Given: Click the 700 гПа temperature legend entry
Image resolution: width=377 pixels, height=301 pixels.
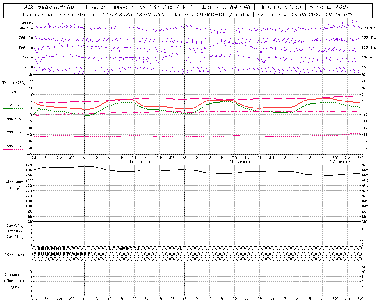Looking at the screenshot, I should click(x=14, y=132).
